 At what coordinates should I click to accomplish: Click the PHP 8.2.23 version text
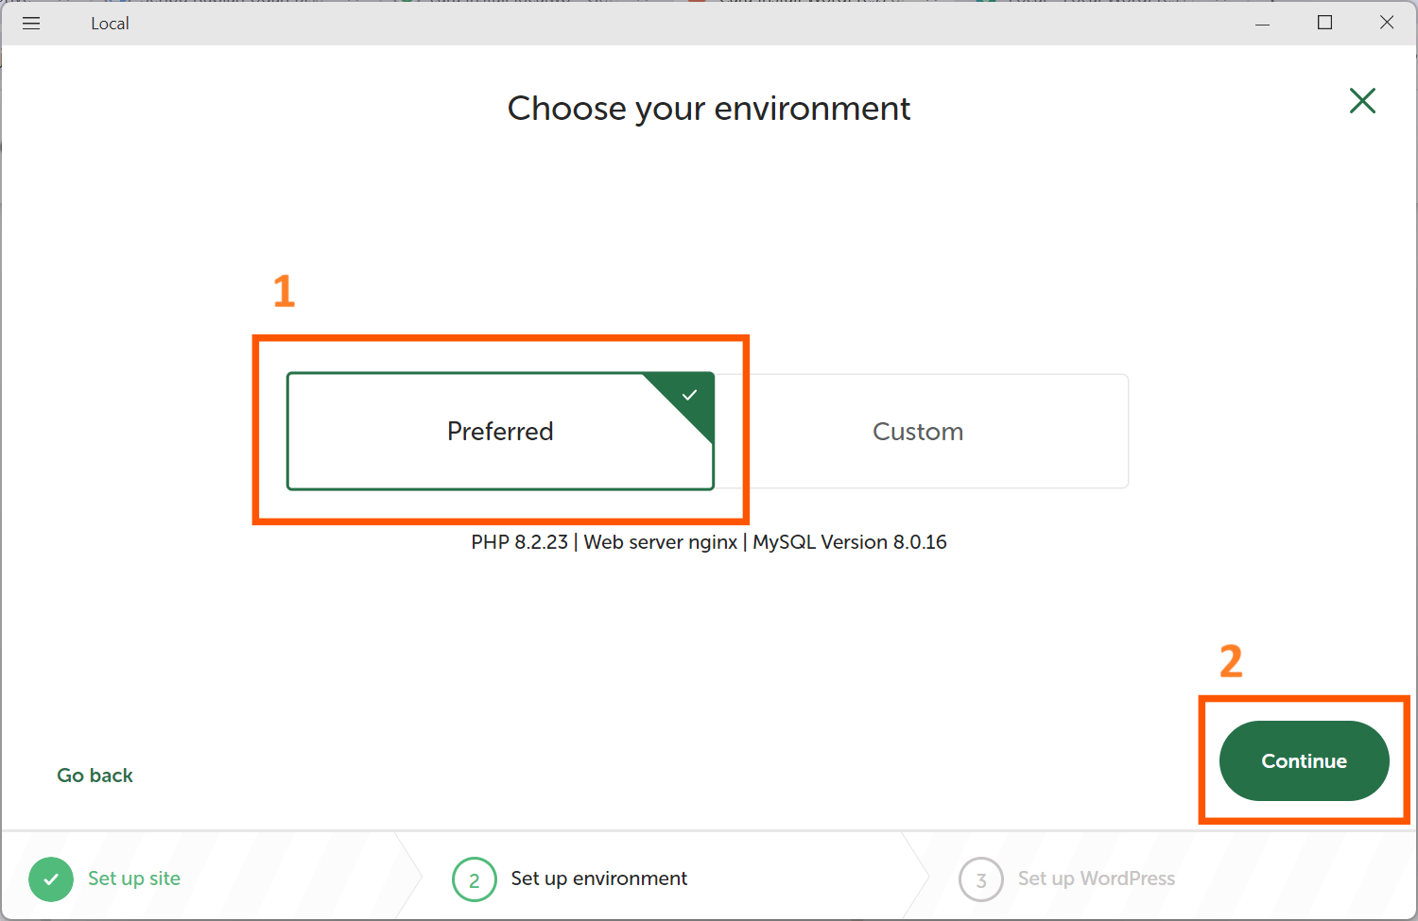(520, 542)
